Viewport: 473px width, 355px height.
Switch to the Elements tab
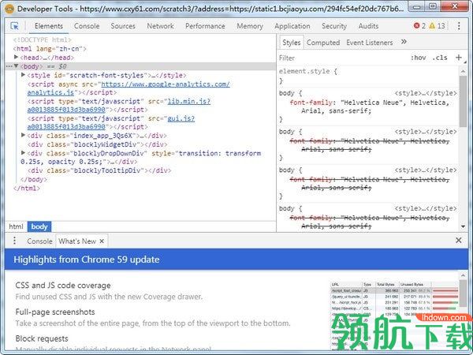(x=49, y=26)
